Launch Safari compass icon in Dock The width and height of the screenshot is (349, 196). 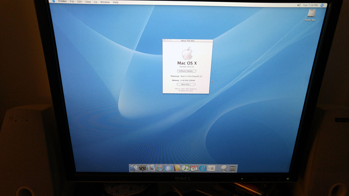pyautogui.click(x=160, y=168)
